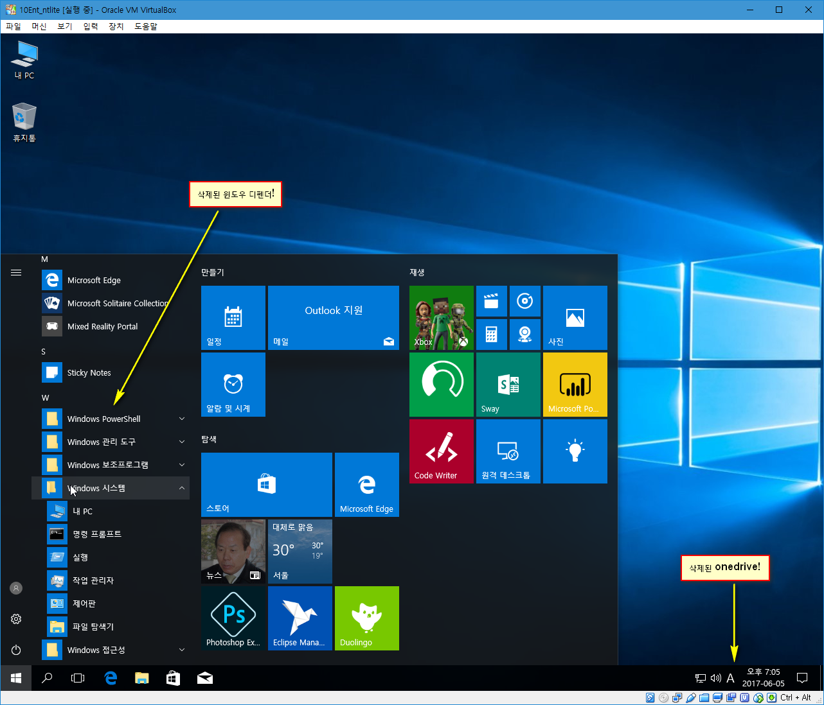Open the Maps location-pin tile
This screenshot has width=824, height=705.
pyautogui.click(x=524, y=335)
